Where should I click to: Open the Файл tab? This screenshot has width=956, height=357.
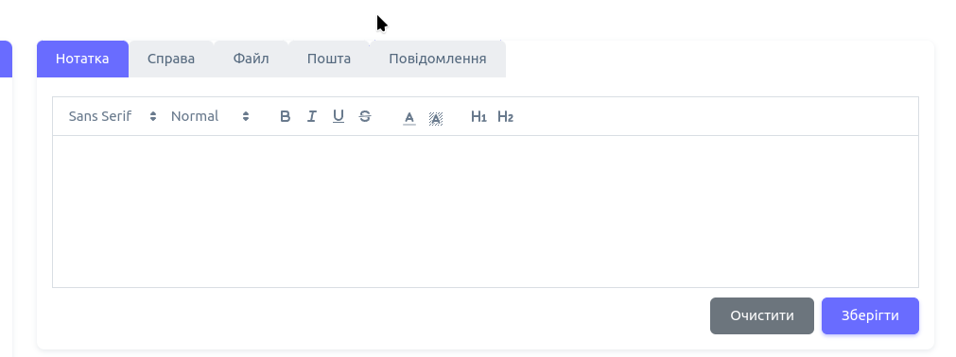(x=252, y=59)
